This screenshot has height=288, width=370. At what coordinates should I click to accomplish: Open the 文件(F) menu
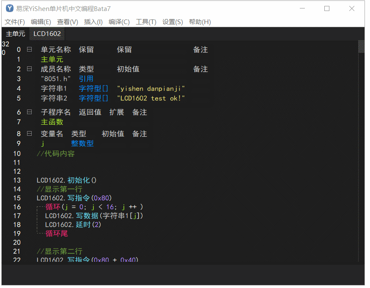[15, 22]
